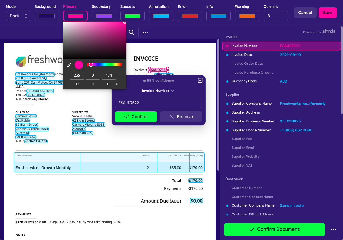Click the +1 (866) 832 3090 phone annotation
Viewport: 343px width, 240px height.
pyautogui.click(x=40, y=91)
